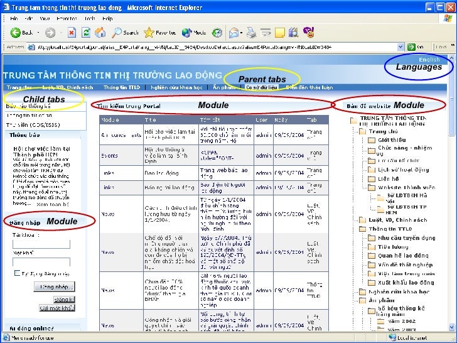Open the Tools menu
The width and height of the screenshot is (457, 343).
[90, 18]
